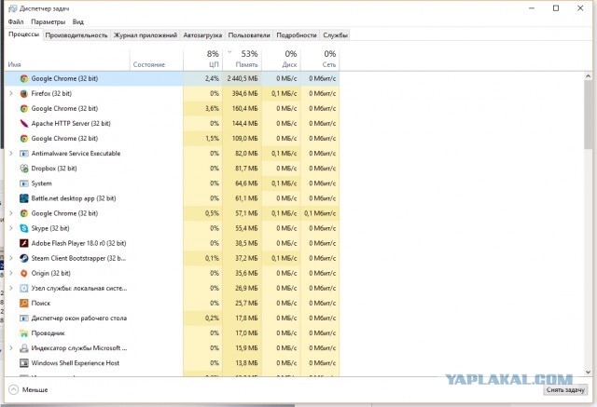Switch to the Производительность tab
This screenshot has width=597, height=407.
tap(76, 35)
